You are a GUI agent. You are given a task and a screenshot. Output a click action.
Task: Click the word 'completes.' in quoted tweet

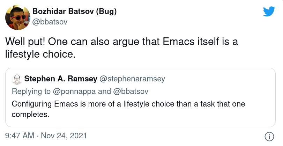click(30, 114)
